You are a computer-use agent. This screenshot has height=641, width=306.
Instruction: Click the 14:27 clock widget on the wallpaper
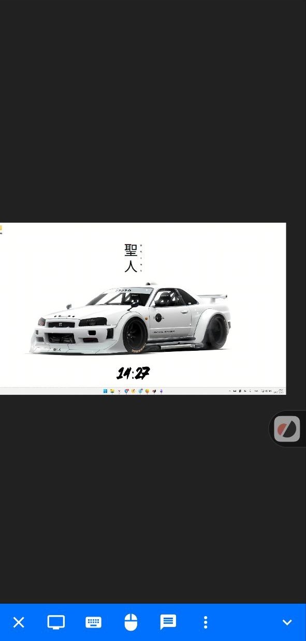click(133, 373)
